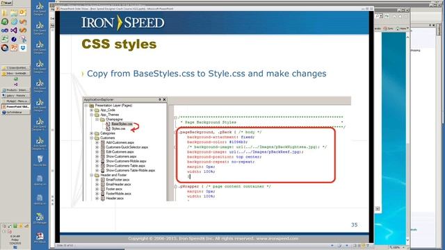
Task: Select the Edit-Customers.aspx page
Action: pyautogui.click(x=120, y=152)
